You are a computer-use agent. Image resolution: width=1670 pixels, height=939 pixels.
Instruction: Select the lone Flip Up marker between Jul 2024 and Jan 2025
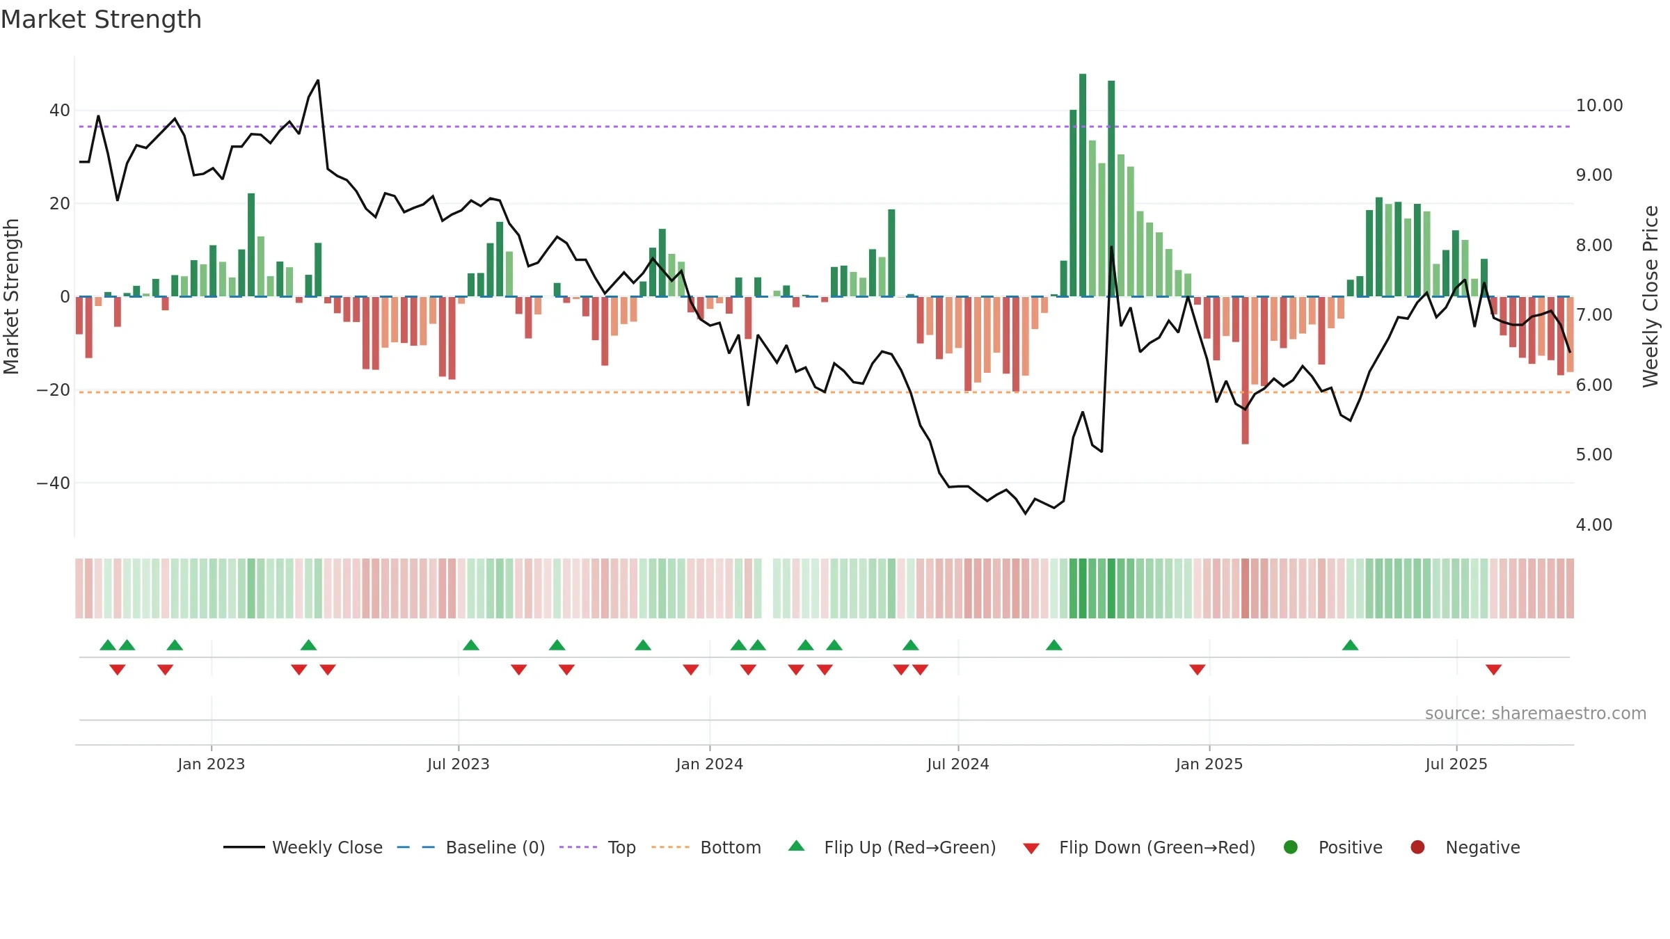click(x=1054, y=645)
